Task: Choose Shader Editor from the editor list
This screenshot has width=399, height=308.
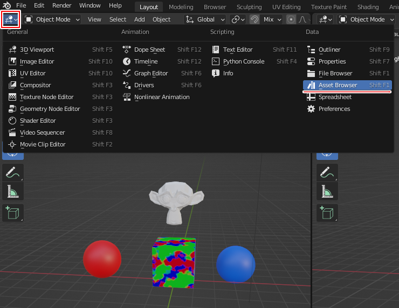Action: 38,121
